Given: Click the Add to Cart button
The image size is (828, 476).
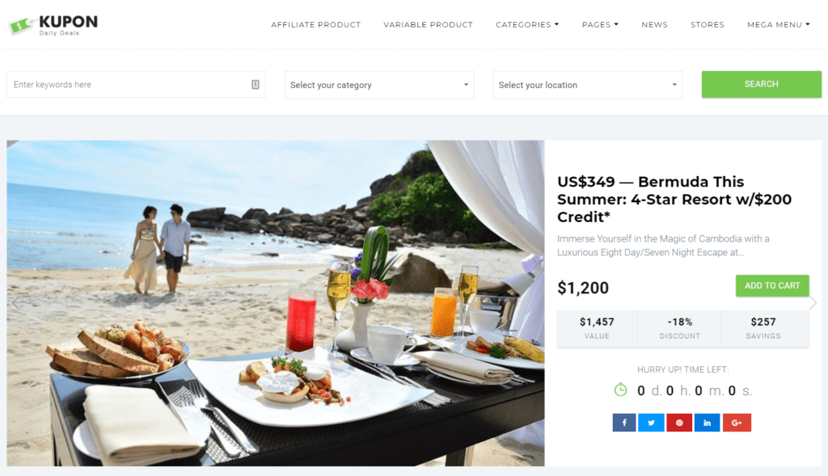Looking at the screenshot, I should coord(772,285).
